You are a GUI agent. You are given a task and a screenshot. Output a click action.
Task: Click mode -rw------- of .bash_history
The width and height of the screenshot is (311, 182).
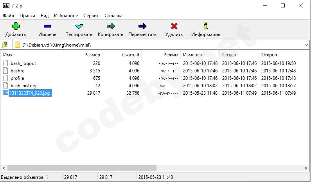tap(168, 86)
